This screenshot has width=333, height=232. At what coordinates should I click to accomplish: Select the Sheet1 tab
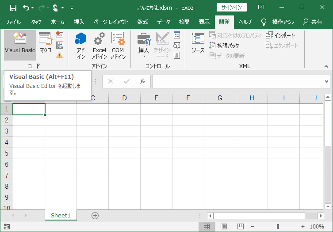click(x=61, y=216)
